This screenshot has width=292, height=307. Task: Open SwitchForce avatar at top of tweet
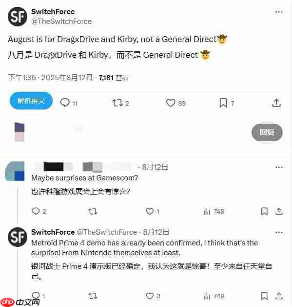18,17
